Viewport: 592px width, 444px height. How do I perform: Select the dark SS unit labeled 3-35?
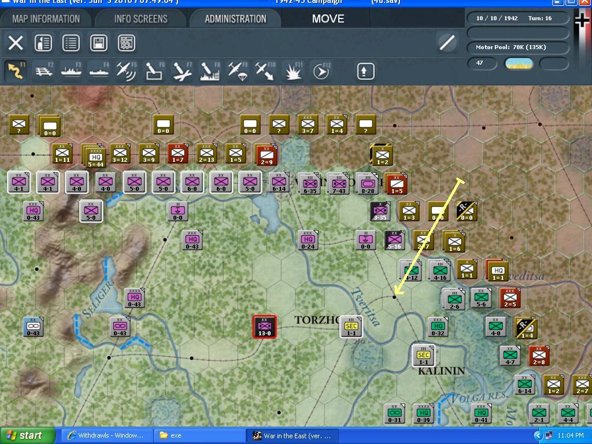coord(380,212)
